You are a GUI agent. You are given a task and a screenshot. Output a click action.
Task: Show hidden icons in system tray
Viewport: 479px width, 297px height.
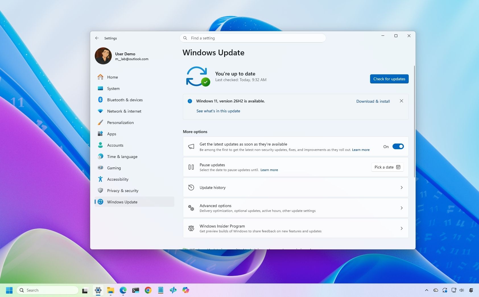click(x=426, y=290)
